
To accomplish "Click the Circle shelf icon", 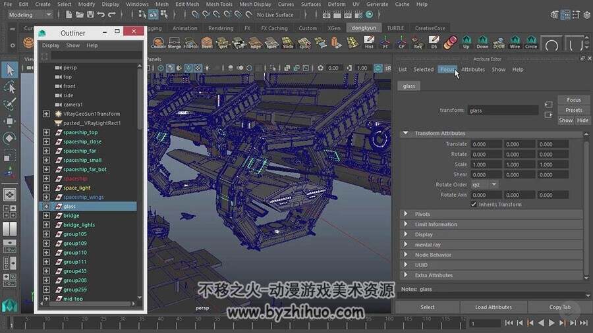I will coord(531,42).
